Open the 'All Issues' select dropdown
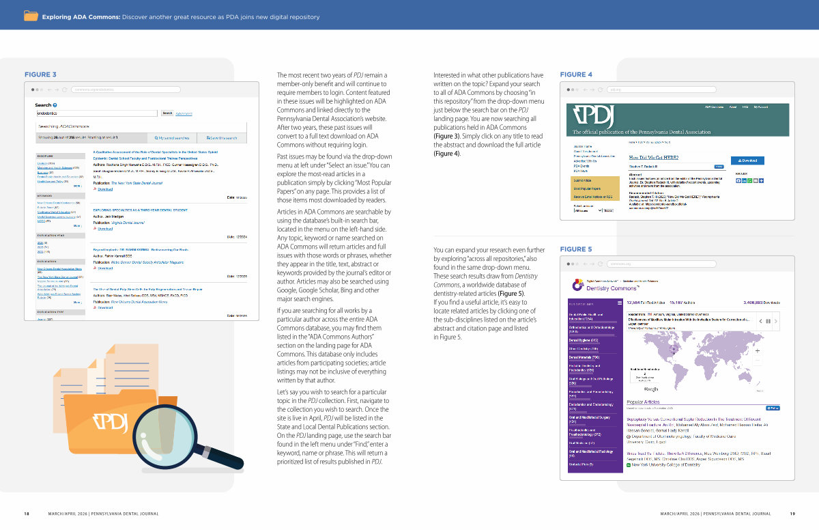 588,210
